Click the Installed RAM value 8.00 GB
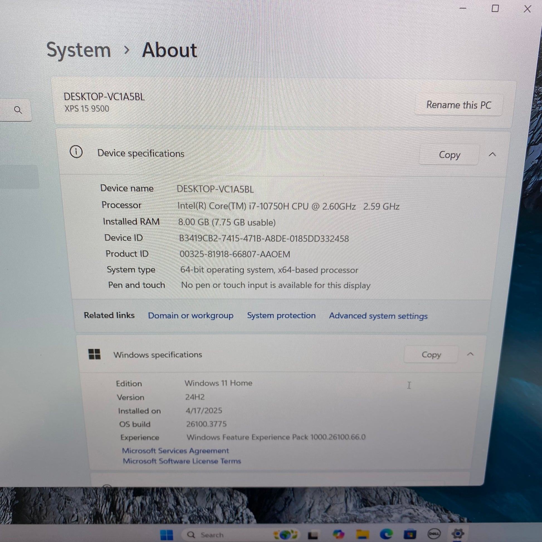The height and width of the screenshot is (542, 542). coord(227,223)
